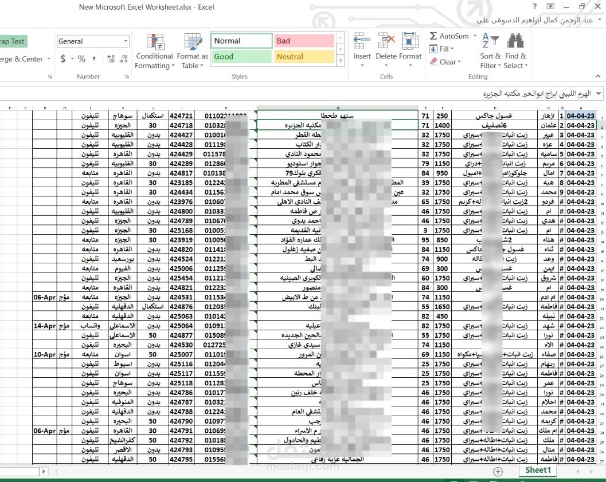Open the Accounting Number Format dropdown arrow
The width and height of the screenshot is (606, 482).
73,57
